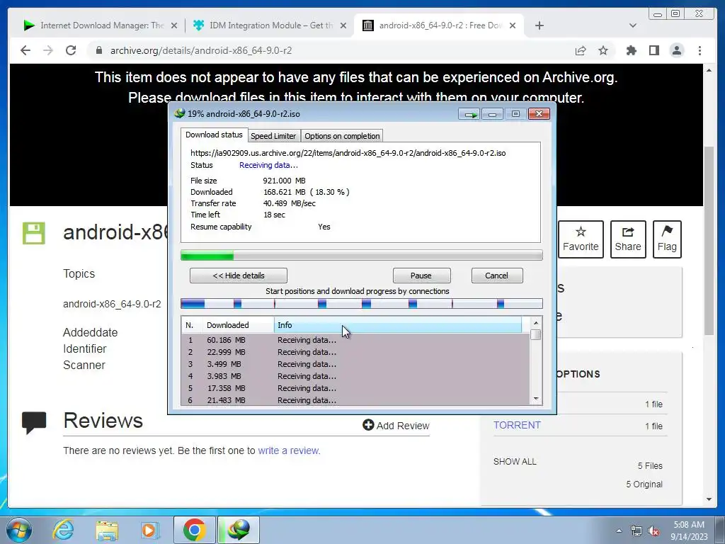Click the IDM dialog green arrow icon
This screenshot has width=725, height=544.
click(469, 114)
